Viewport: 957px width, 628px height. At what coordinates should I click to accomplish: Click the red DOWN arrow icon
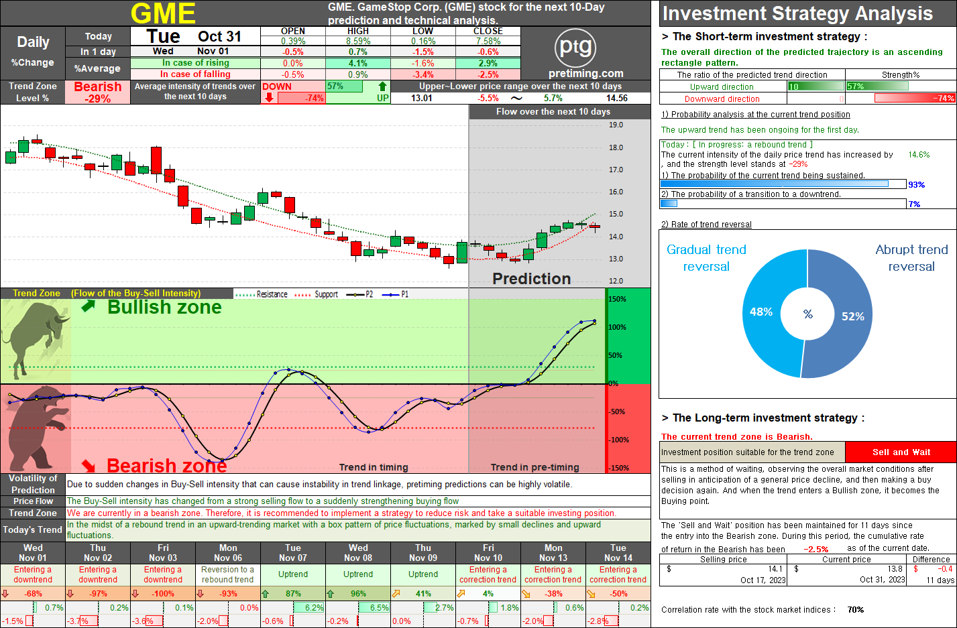269,98
